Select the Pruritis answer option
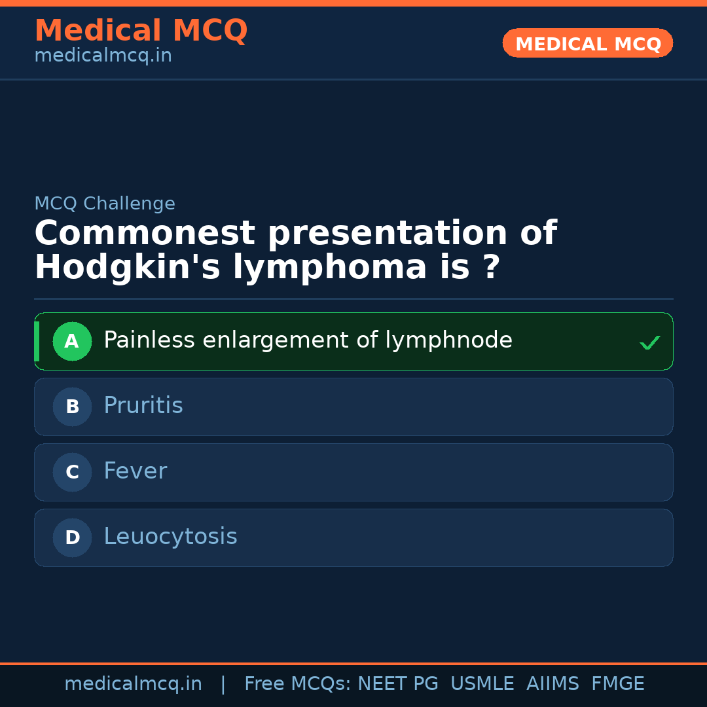 point(143,406)
